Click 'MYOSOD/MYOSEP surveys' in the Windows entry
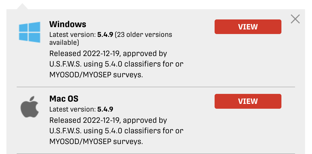312x154 pixels. 96,75
